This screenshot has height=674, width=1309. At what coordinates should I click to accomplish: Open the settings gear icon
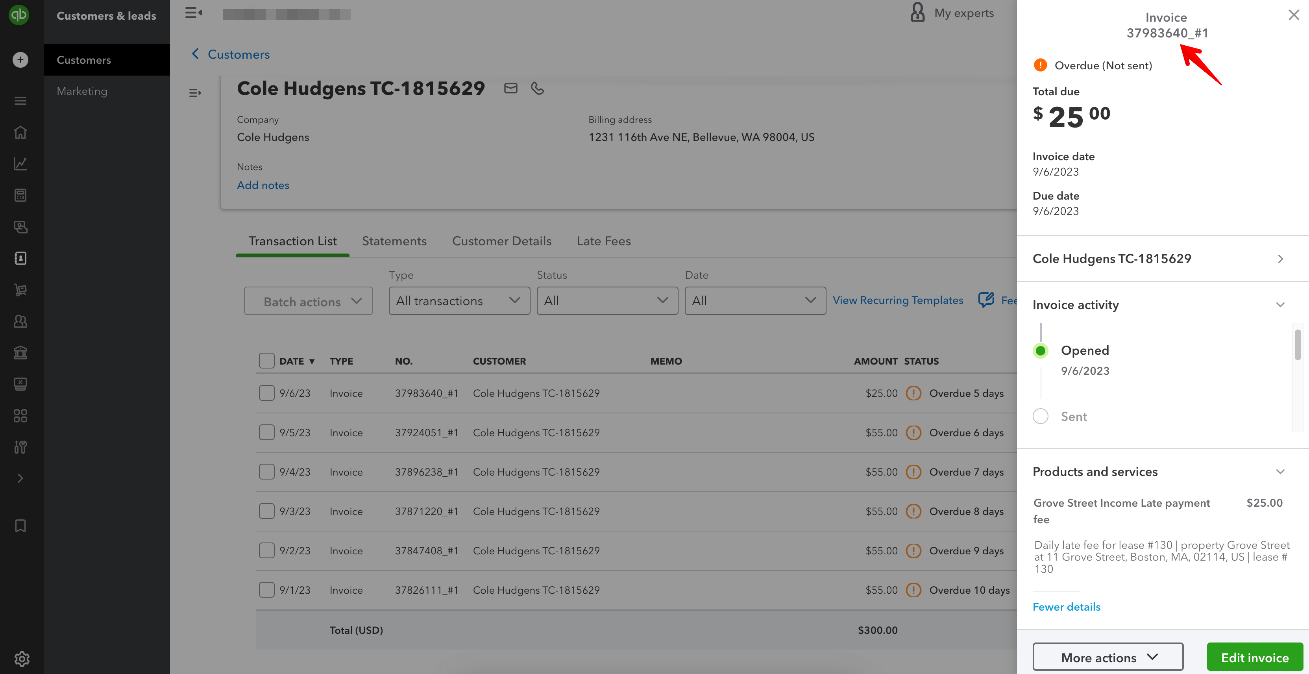coord(21,659)
